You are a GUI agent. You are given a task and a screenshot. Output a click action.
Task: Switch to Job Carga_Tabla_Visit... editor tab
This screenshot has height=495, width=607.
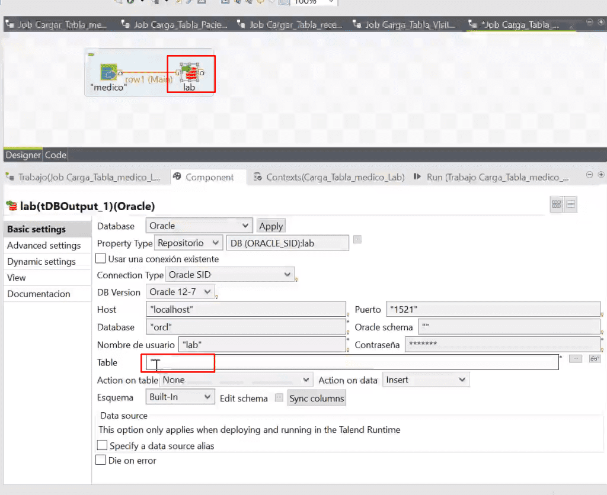coord(405,25)
